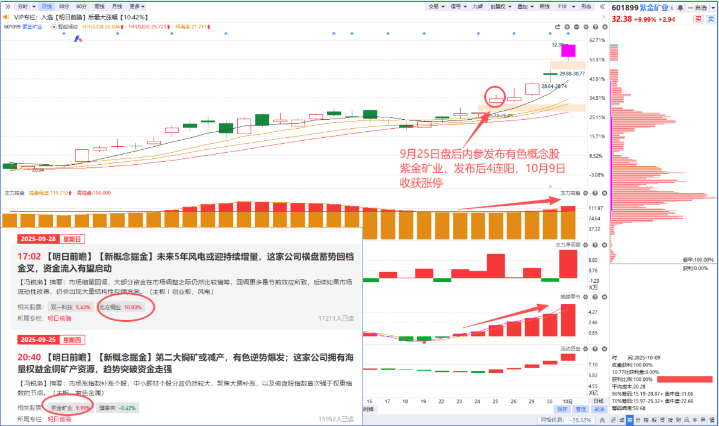The height and width of the screenshot is (426, 719).
Task: Open settings gear for 捕捞季节 panel
Action: 585,297
